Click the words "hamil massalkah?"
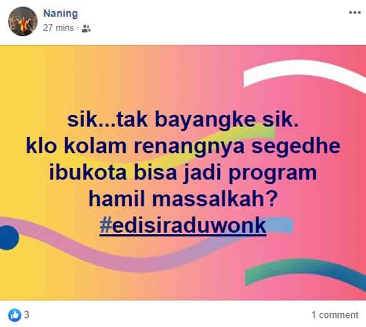The height and width of the screenshot is (327, 366). coord(183,199)
